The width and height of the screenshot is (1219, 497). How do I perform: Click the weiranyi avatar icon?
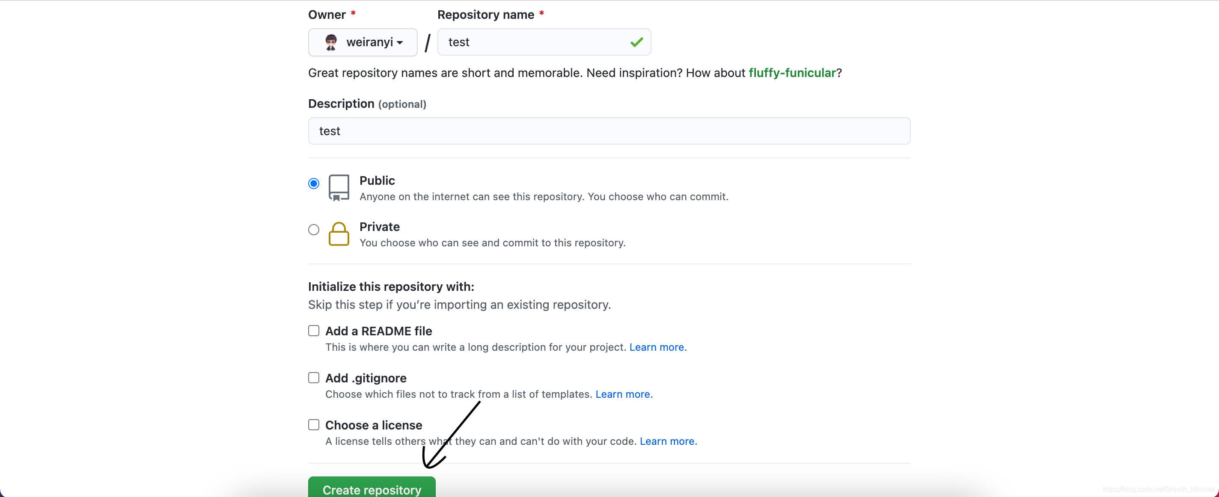[331, 42]
